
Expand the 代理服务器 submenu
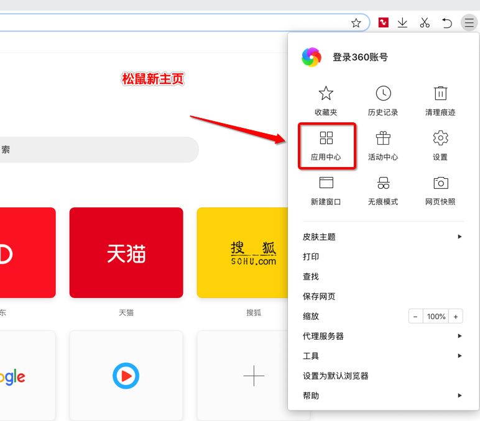point(383,336)
